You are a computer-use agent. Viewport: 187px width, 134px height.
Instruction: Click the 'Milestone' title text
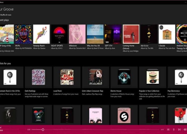(x=73, y=46)
